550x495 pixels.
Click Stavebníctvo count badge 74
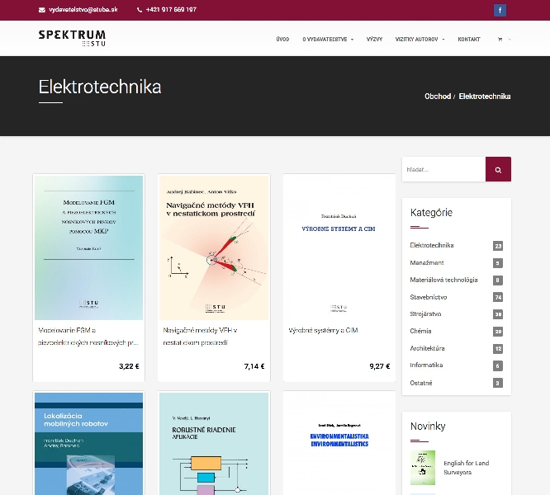point(498,298)
